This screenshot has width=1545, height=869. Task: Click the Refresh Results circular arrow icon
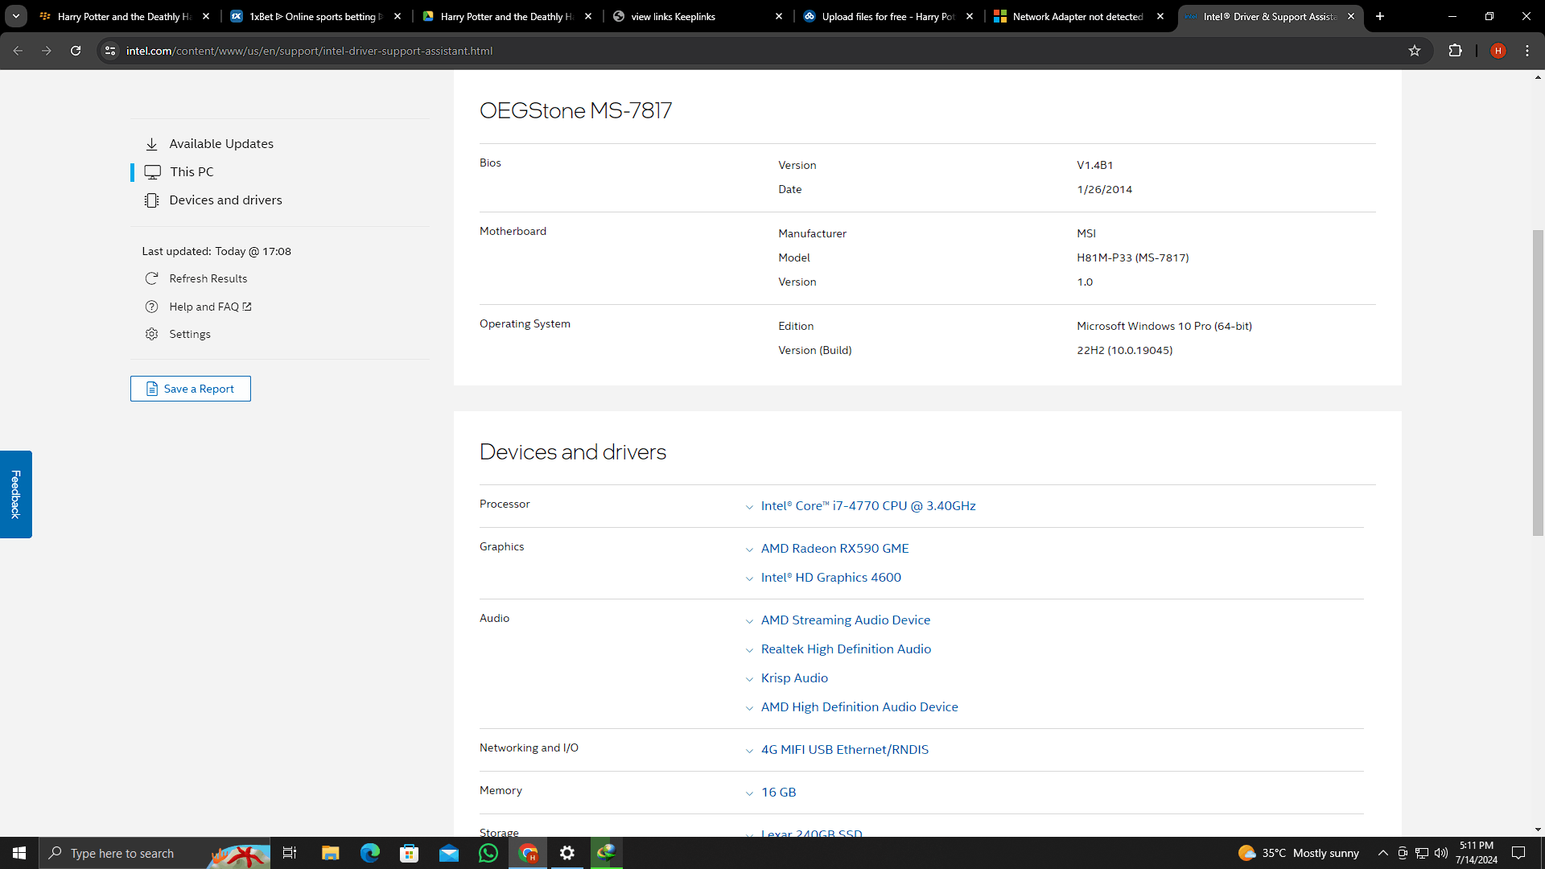click(151, 278)
